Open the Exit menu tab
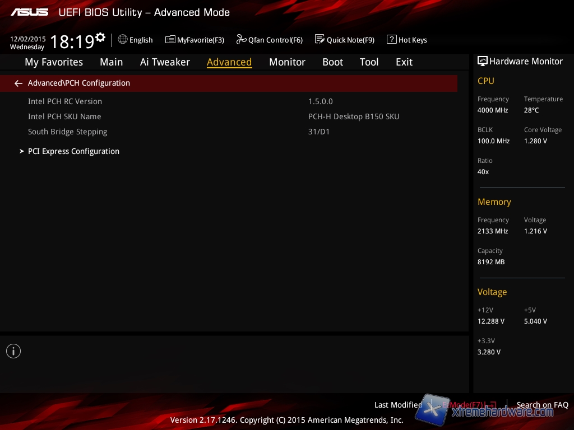The image size is (574, 430). point(404,62)
